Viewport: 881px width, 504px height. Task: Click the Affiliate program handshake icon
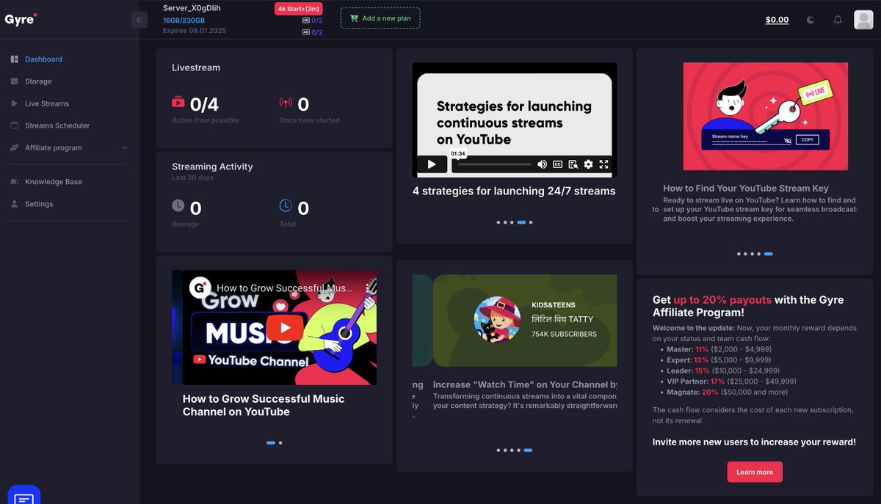[x=15, y=147]
